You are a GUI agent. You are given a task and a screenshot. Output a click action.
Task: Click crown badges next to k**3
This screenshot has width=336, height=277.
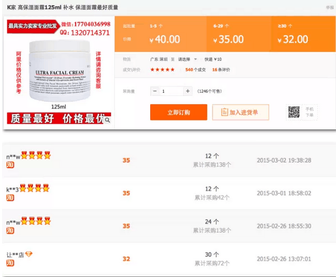(x=34, y=188)
